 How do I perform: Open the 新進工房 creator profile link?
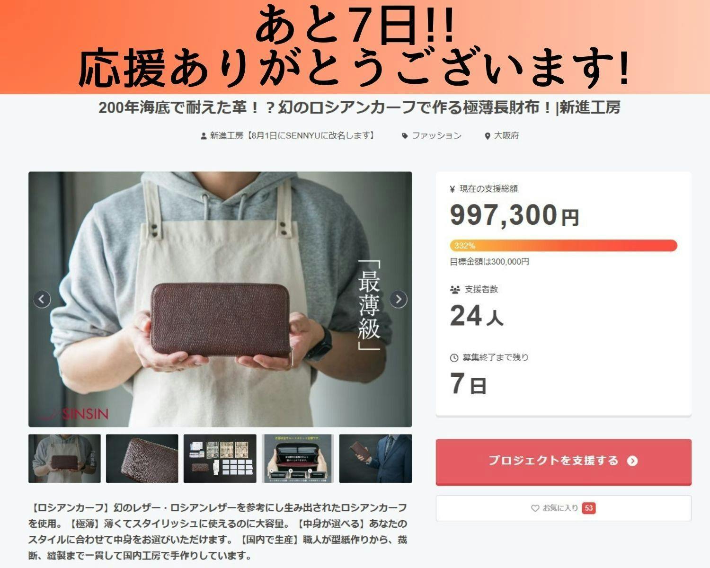click(x=293, y=136)
